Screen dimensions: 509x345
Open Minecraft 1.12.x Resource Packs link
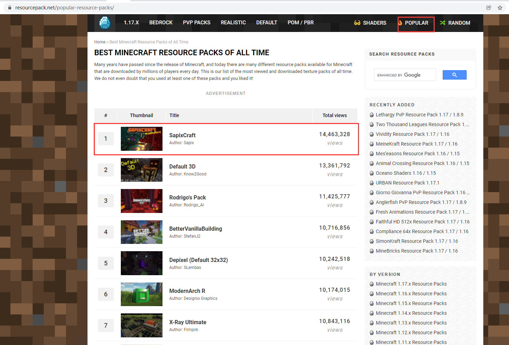411,332
